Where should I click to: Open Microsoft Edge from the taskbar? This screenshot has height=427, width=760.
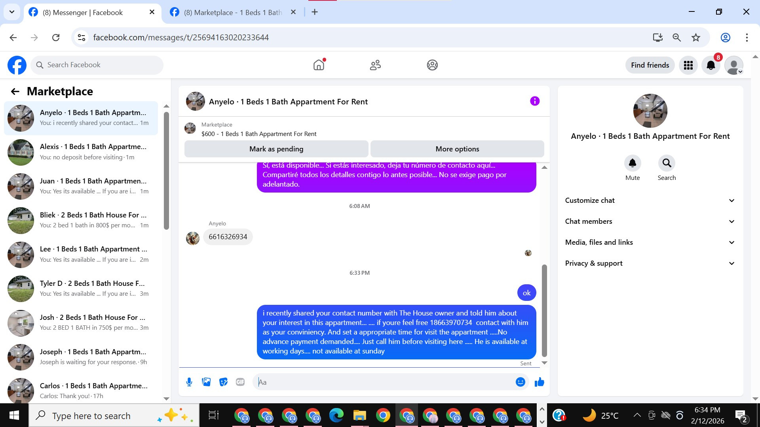(x=336, y=416)
